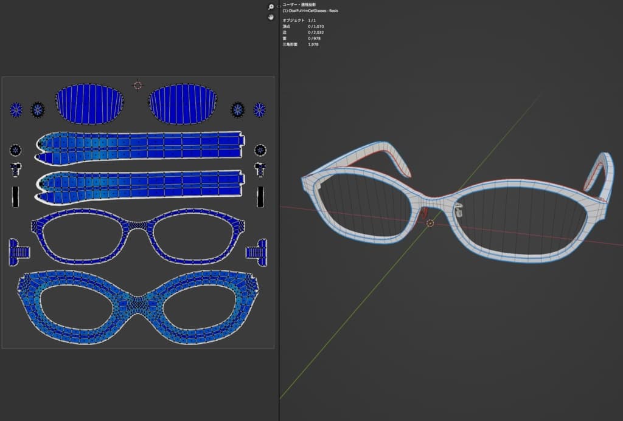Pick the upper temple arm UV island
The image size is (623, 421).
pyautogui.click(x=140, y=145)
